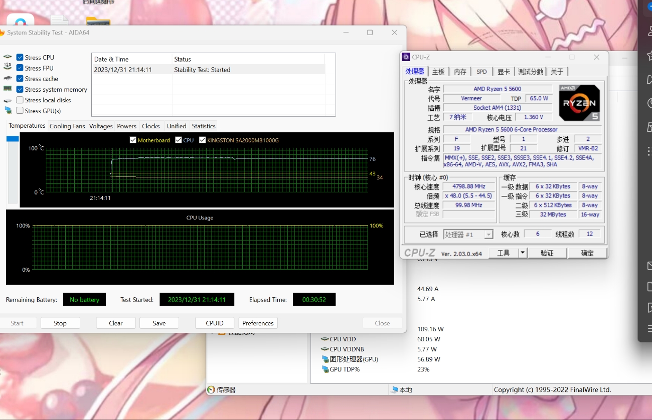Click the 00:30:52 elapsed time field
Screen dimensions: 652x420
[x=314, y=299]
